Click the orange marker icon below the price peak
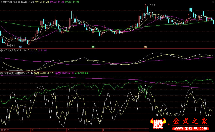The height and width of the screenshot is (132, 215). [145, 46]
